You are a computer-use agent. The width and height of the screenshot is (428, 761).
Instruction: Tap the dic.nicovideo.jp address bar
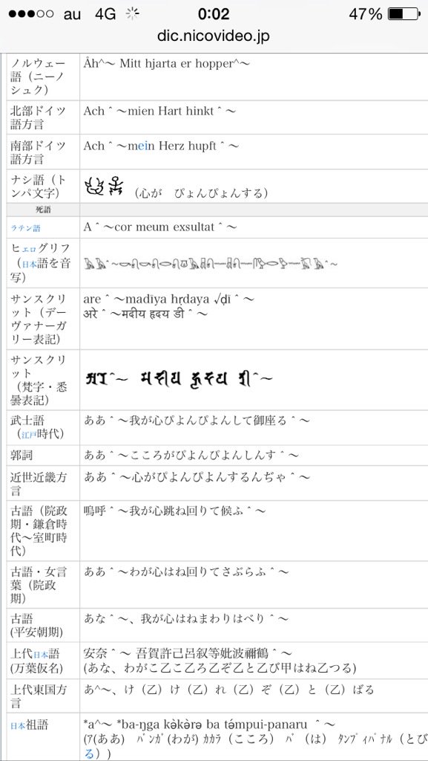tap(214, 36)
